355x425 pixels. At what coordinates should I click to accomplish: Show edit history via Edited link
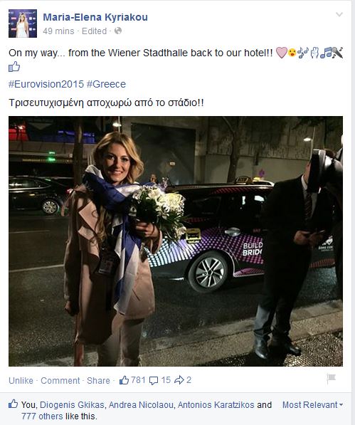point(94,31)
